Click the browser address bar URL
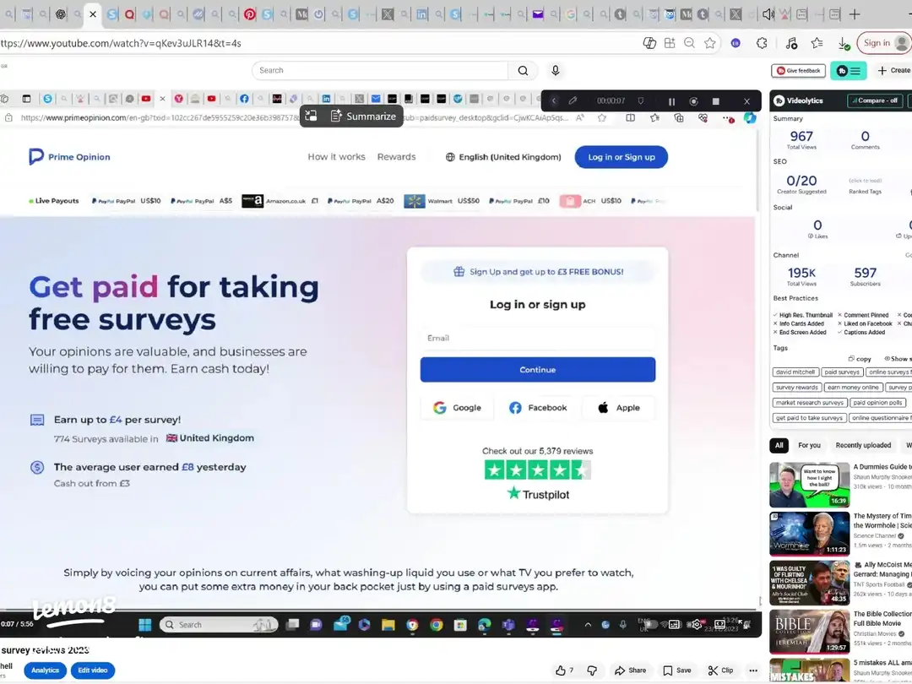This screenshot has height=684, width=912. point(121,43)
